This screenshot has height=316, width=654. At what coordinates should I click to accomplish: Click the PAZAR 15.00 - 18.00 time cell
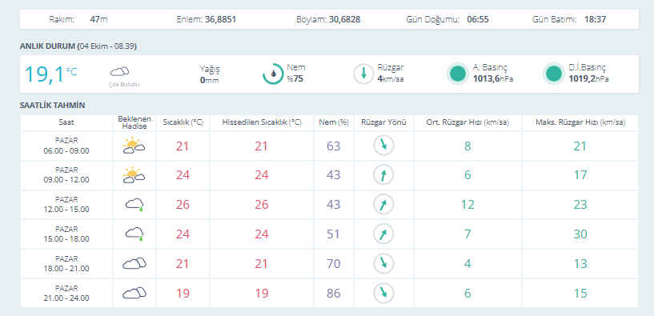pyautogui.click(x=66, y=234)
